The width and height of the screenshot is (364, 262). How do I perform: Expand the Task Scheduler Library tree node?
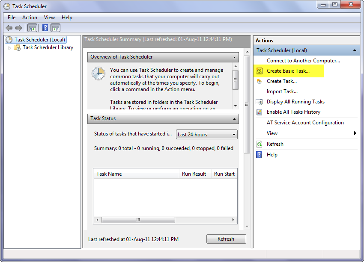coord(9,48)
